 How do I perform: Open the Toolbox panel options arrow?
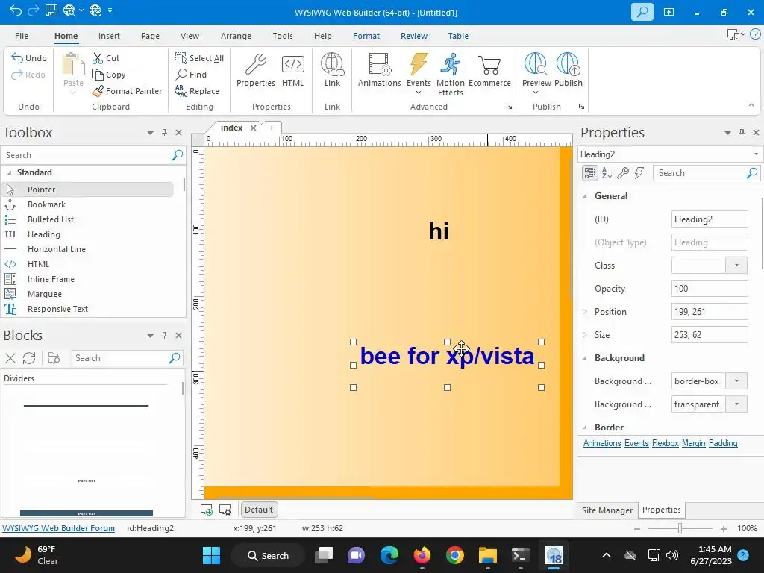point(150,133)
